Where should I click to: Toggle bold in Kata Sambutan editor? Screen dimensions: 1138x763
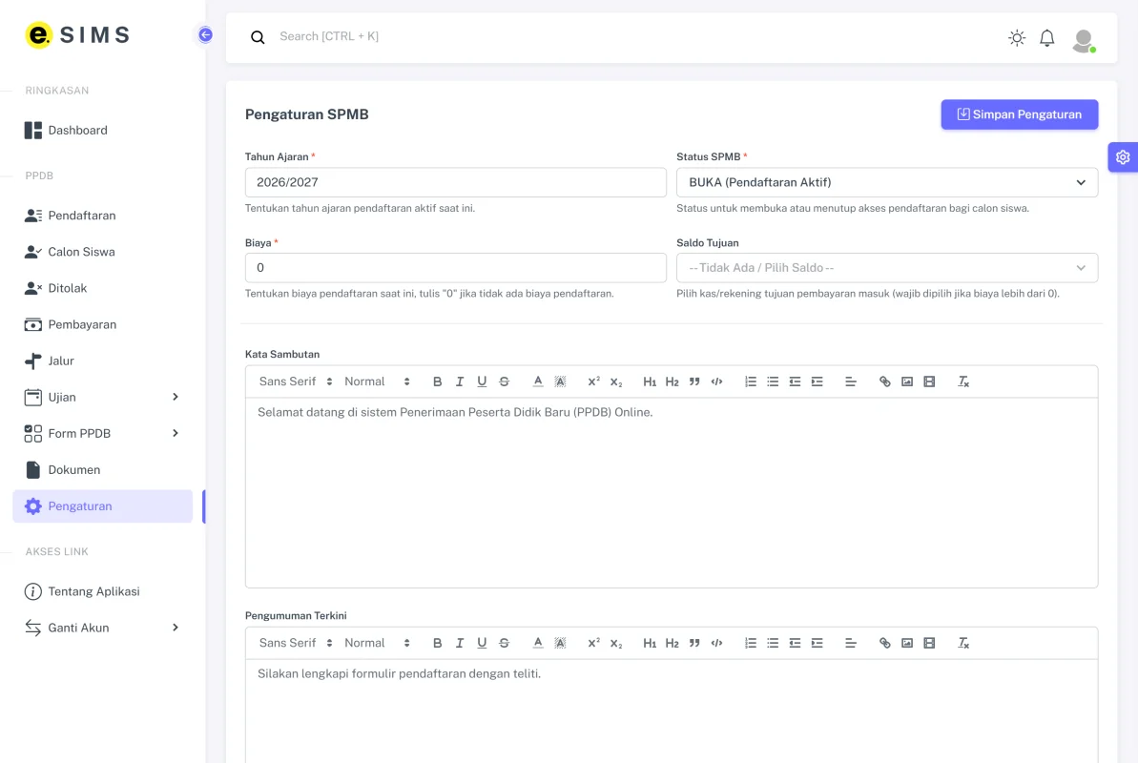(437, 381)
